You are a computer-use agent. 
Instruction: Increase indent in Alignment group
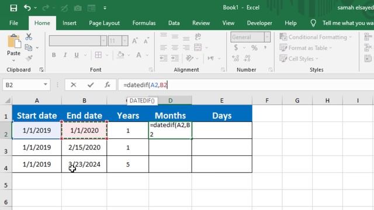pyautogui.click(x=175, y=58)
